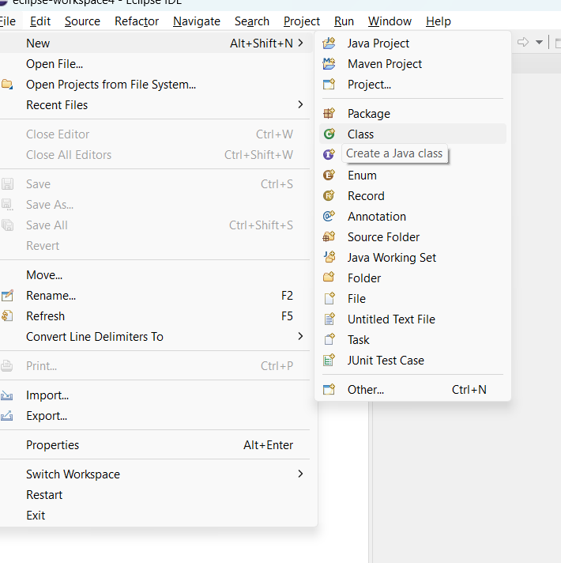Open the Source menu

click(x=82, y=21)
